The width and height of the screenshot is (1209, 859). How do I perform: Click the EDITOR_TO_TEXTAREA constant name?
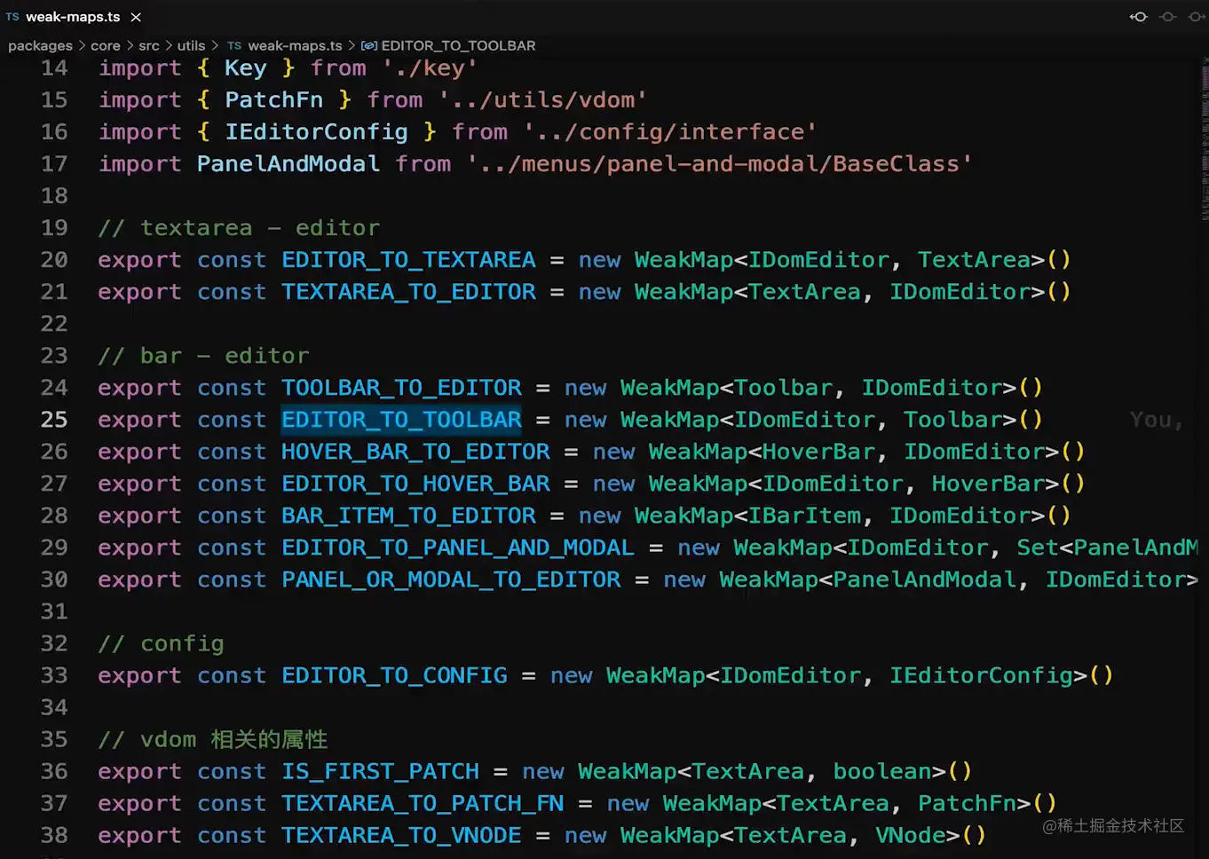coord(409,260)
